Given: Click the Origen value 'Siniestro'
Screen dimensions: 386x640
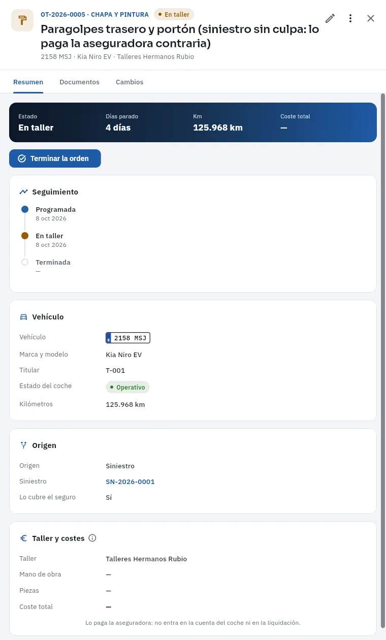Looking at the screenshot, I should click(120, 466).
